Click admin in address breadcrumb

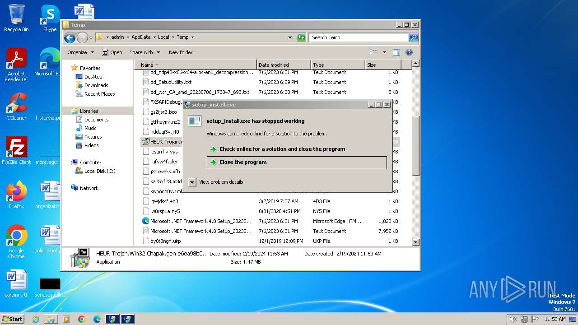coord(117,37)
